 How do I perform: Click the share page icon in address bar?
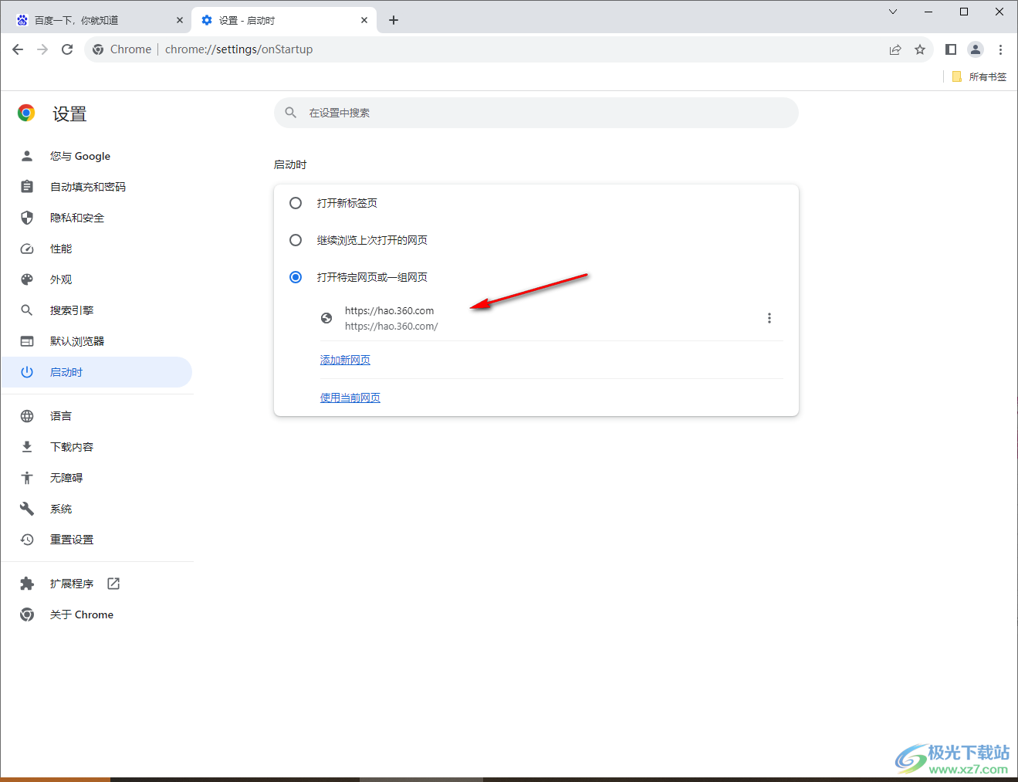click(x=895, y=49)
